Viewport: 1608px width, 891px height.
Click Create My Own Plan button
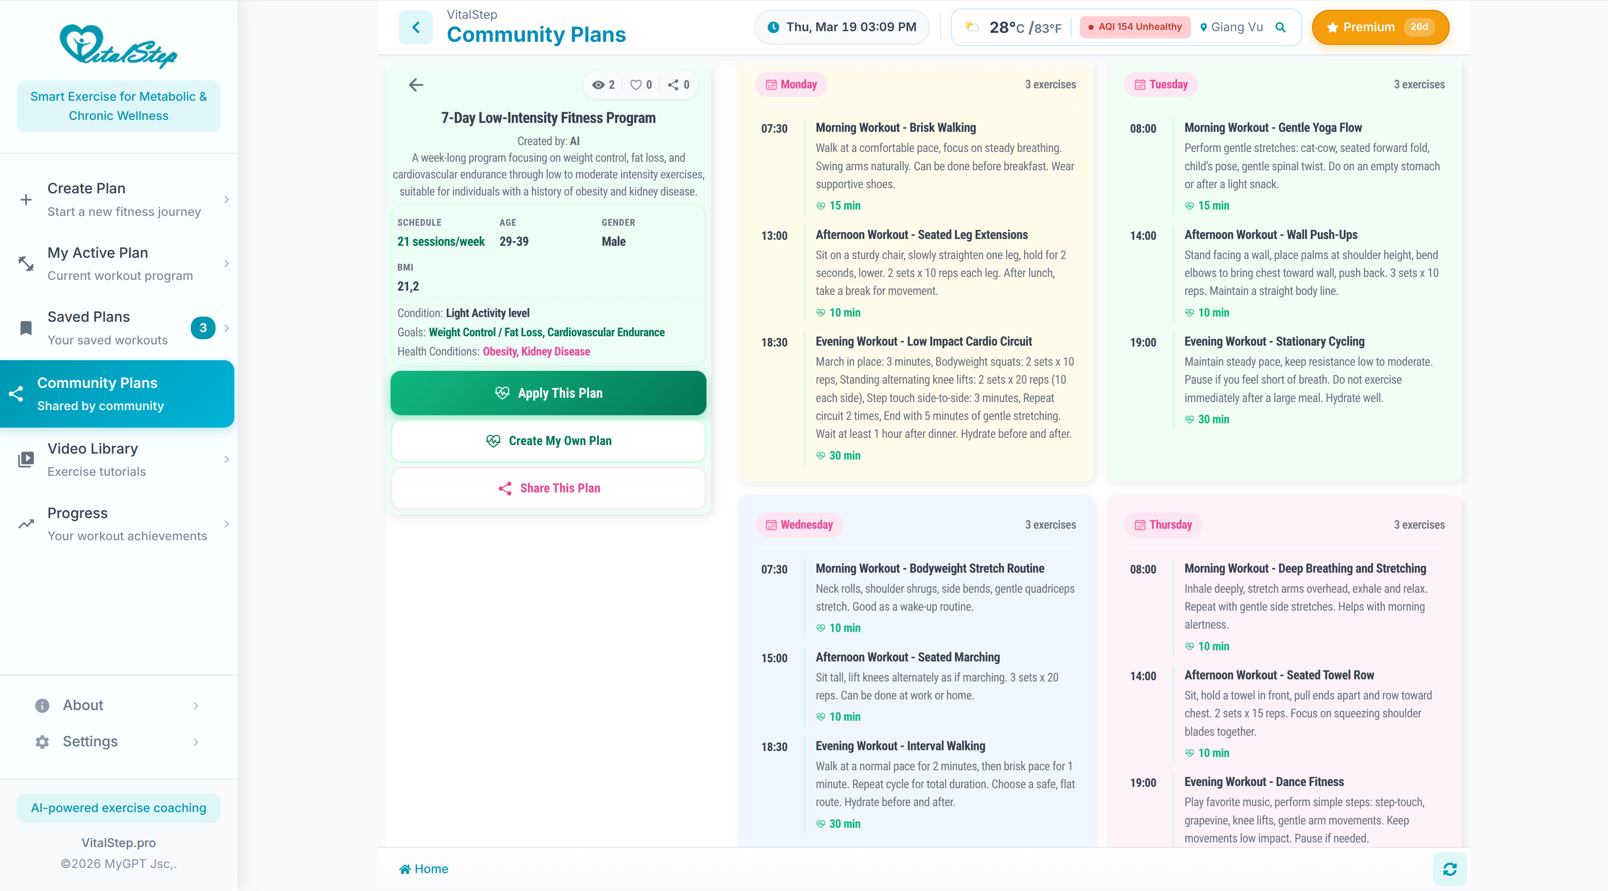click(548, 440)
